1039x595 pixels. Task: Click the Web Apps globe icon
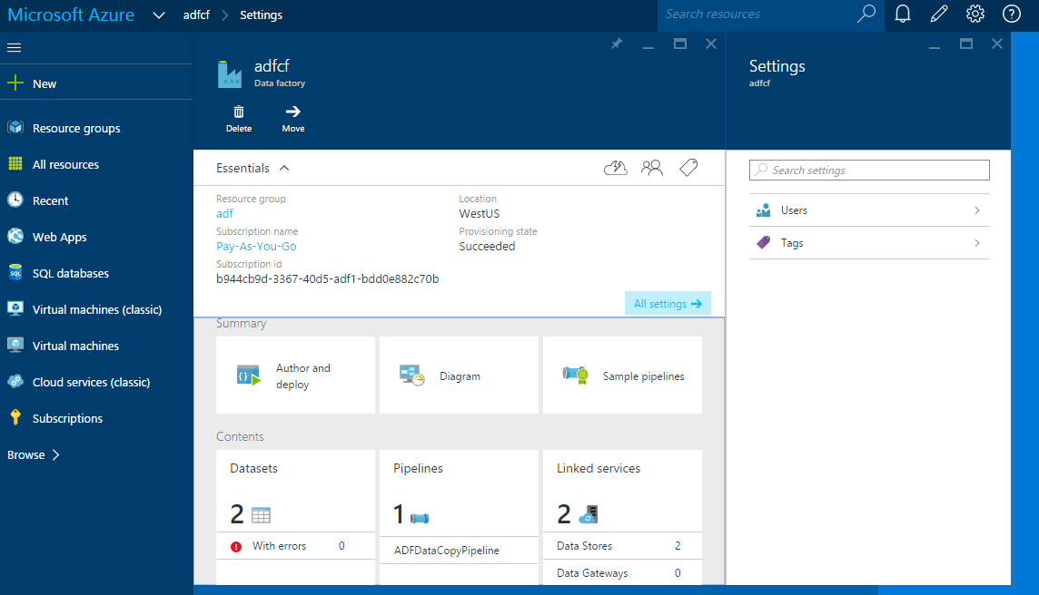[x=15, y=237]
